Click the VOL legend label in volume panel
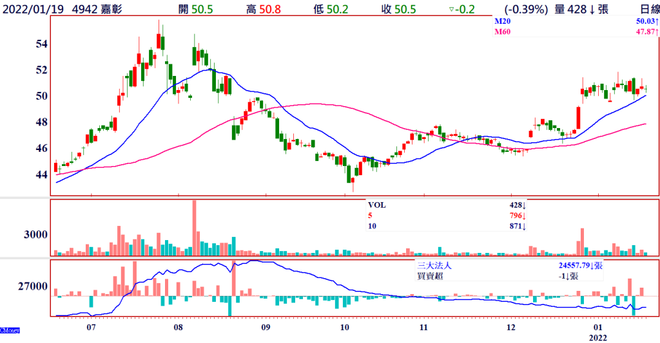 (x=377, y=205)
